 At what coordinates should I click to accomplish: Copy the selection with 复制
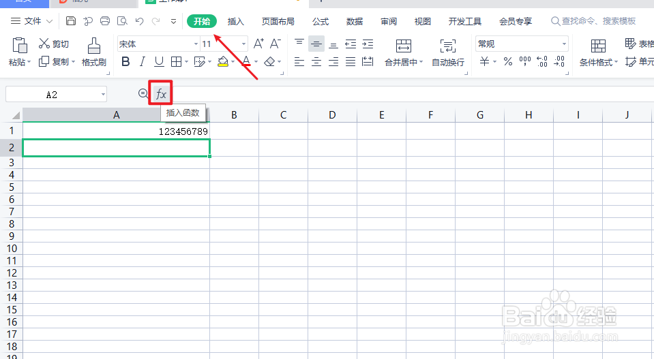coord(54,61)
